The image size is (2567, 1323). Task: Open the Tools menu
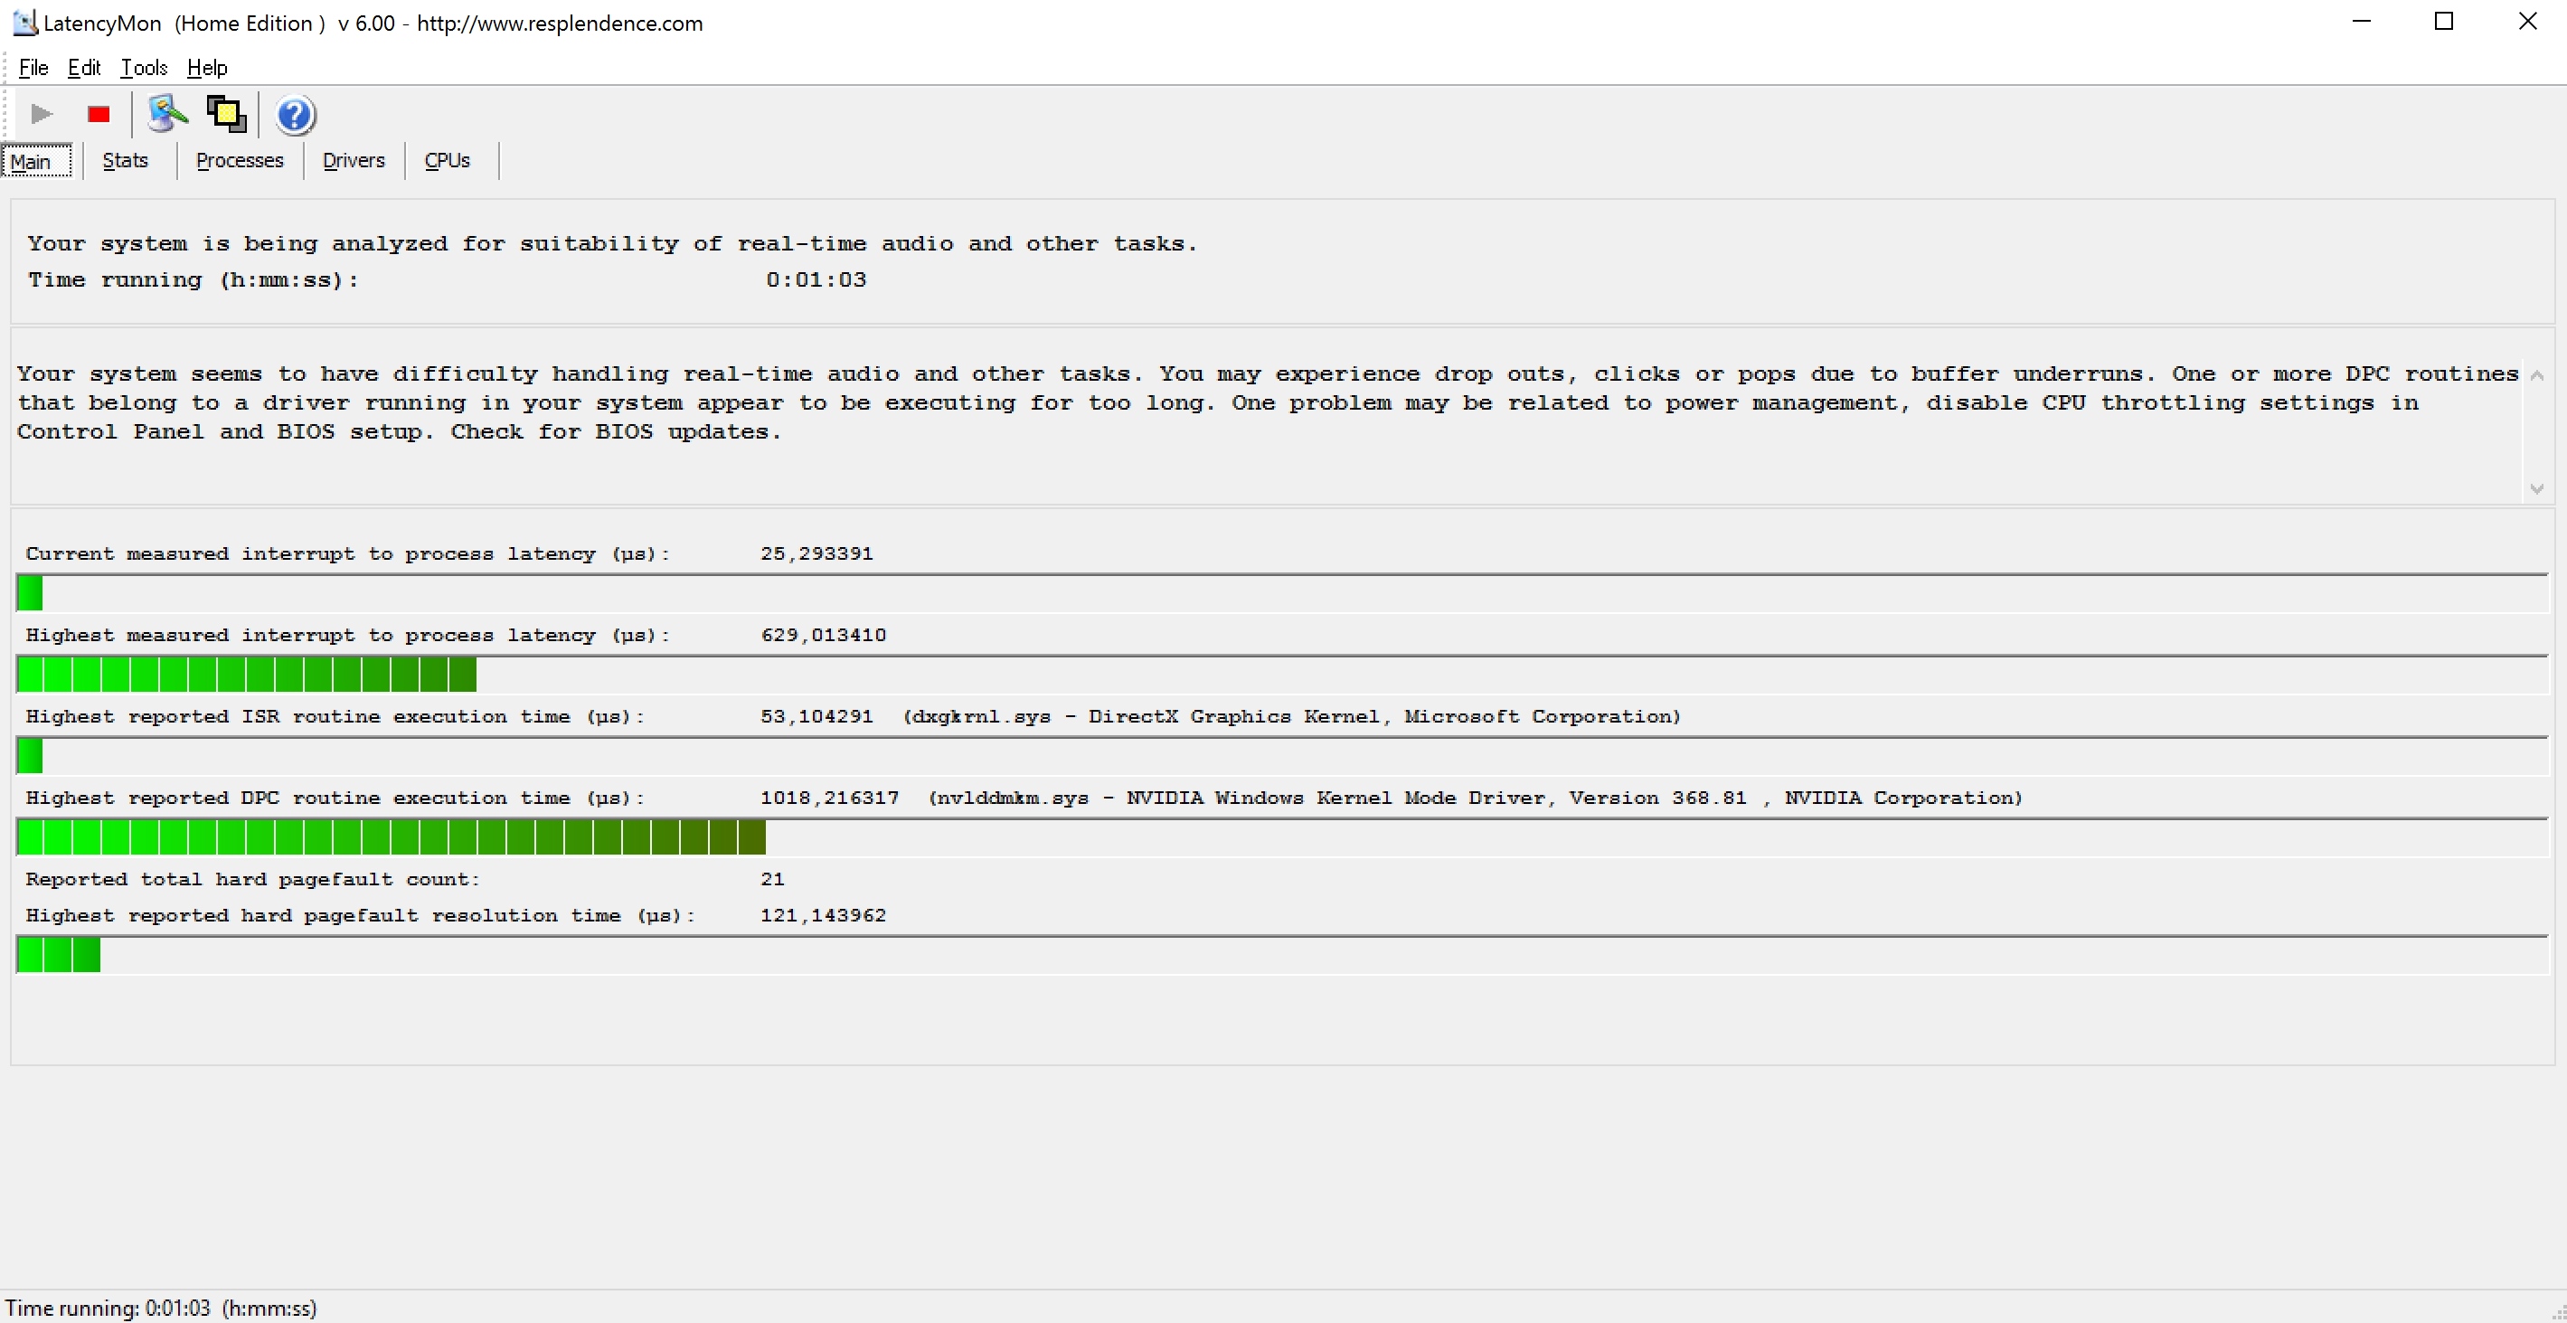coord(144,68)
